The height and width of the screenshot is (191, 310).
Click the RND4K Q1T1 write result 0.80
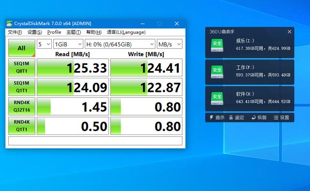(146, 126)
